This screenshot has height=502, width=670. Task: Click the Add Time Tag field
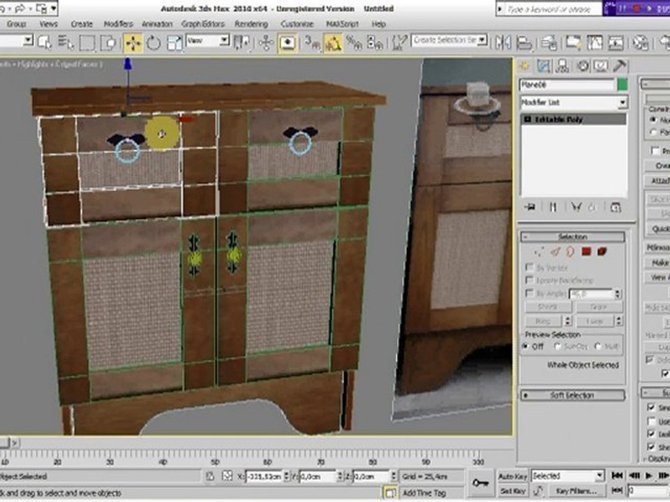point(431,493)
